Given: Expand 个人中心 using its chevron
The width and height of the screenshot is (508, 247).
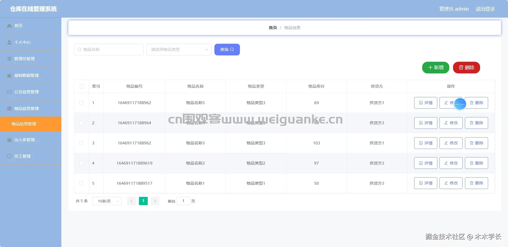Looking at the screenshot, I should point(55,42).
